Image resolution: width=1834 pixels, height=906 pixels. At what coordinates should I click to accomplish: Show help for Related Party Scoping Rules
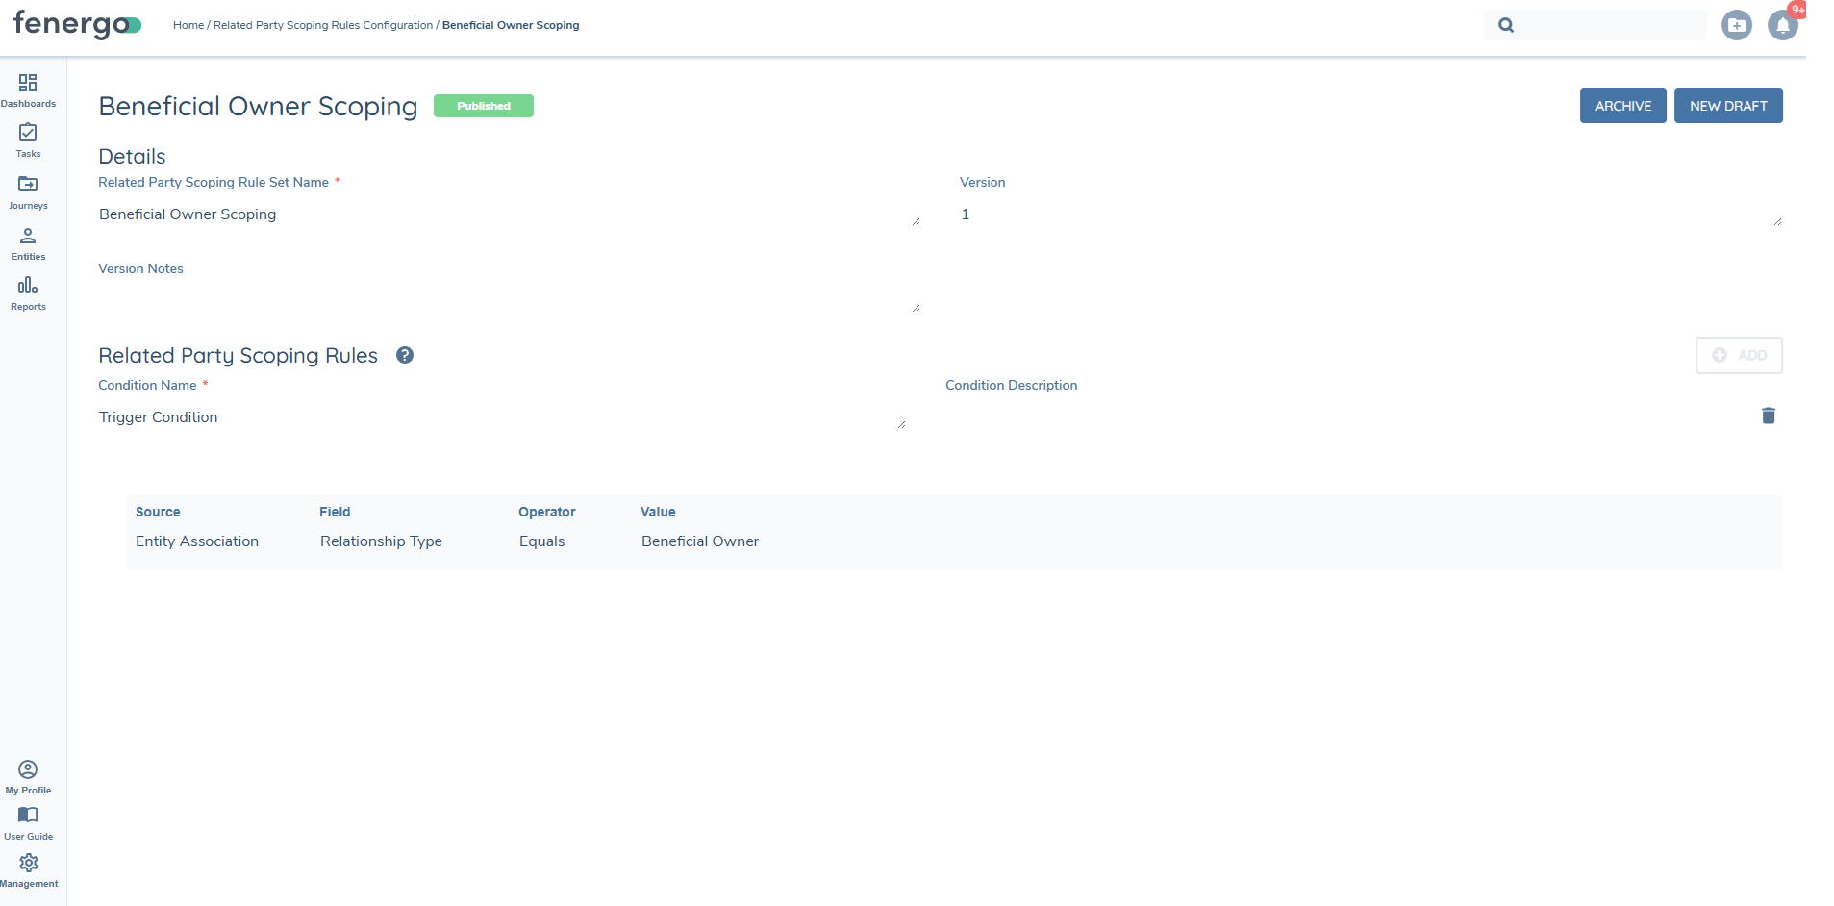[405, 355]
